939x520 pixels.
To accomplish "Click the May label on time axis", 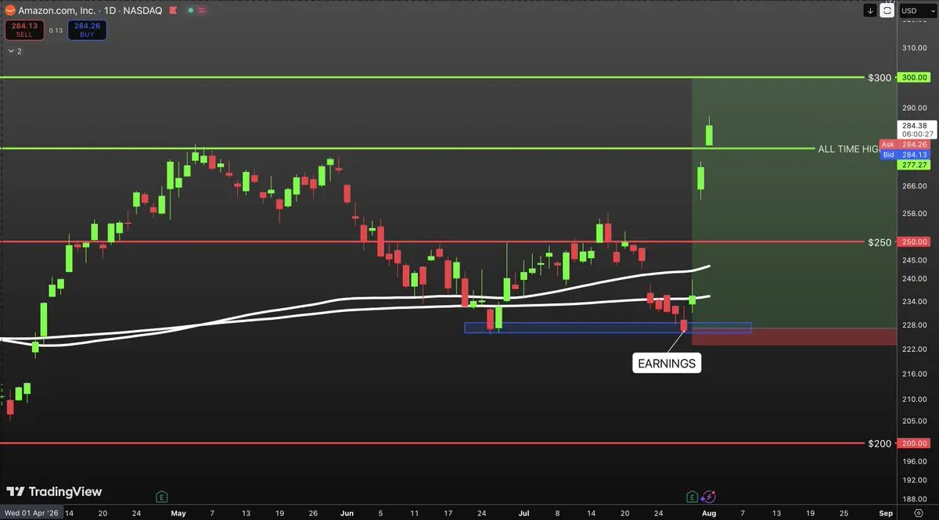I will pos(178,514).
